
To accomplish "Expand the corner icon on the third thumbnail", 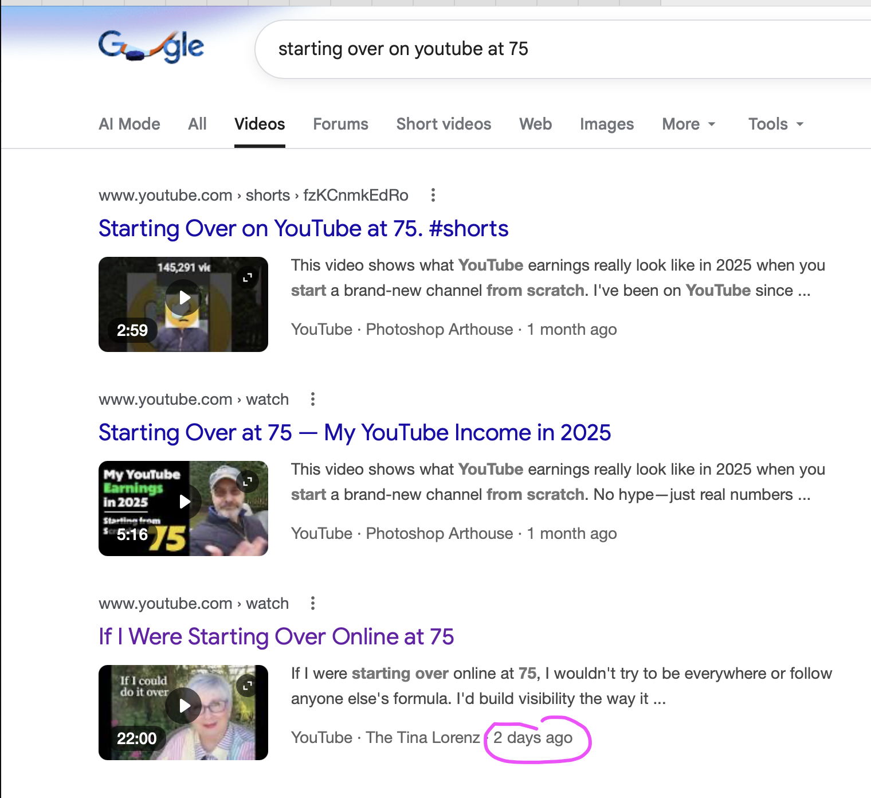I will pos(248,686).
